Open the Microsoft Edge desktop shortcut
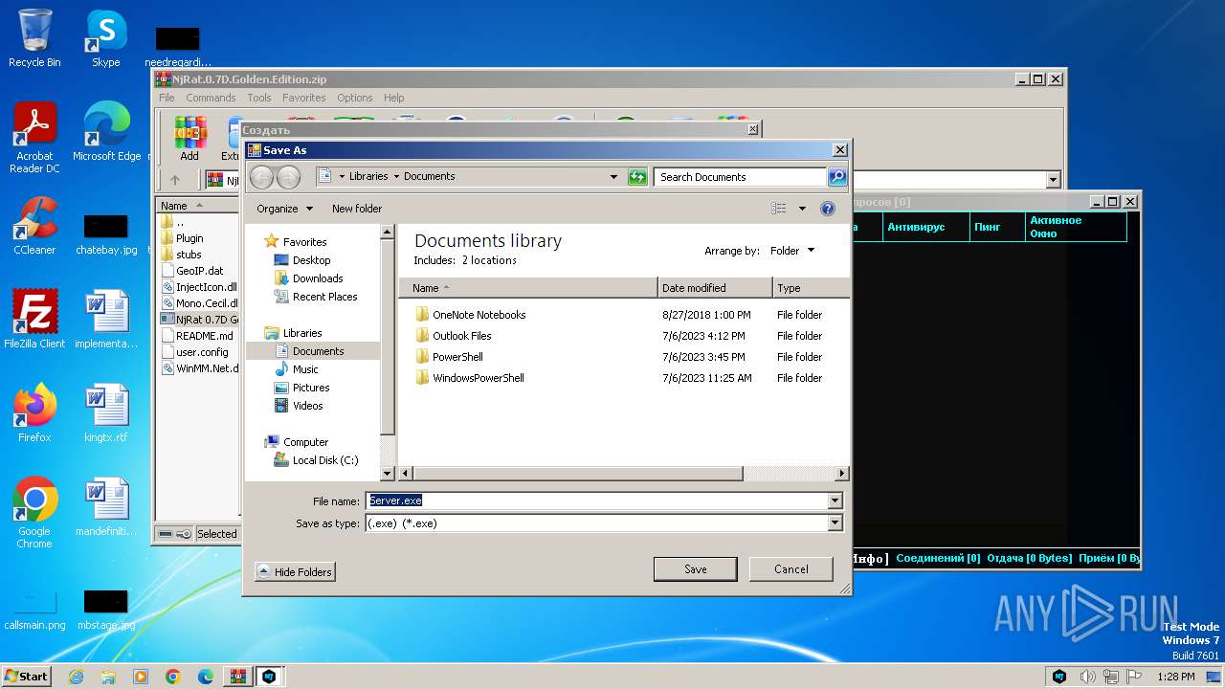The image size is (1225, 689). 106,132
